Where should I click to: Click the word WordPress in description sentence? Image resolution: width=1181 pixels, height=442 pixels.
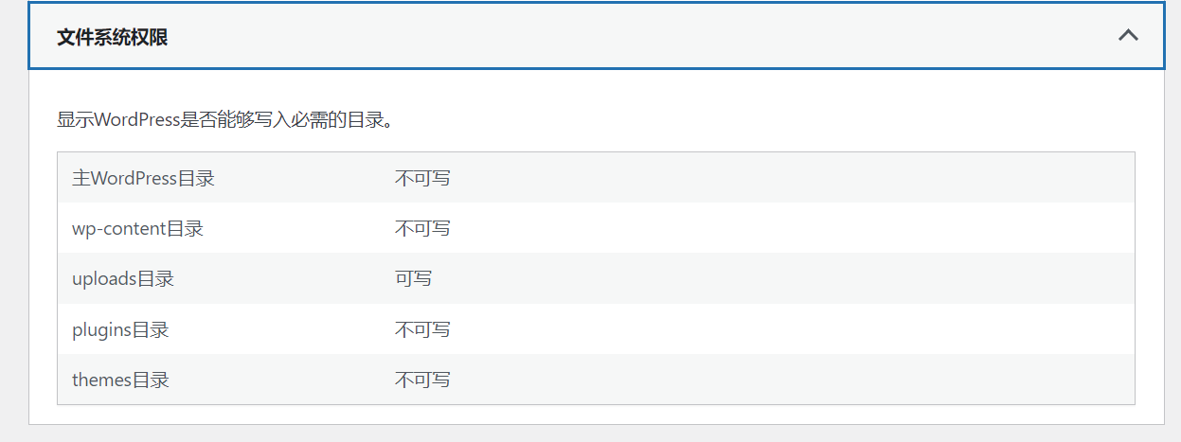point(137,120)
